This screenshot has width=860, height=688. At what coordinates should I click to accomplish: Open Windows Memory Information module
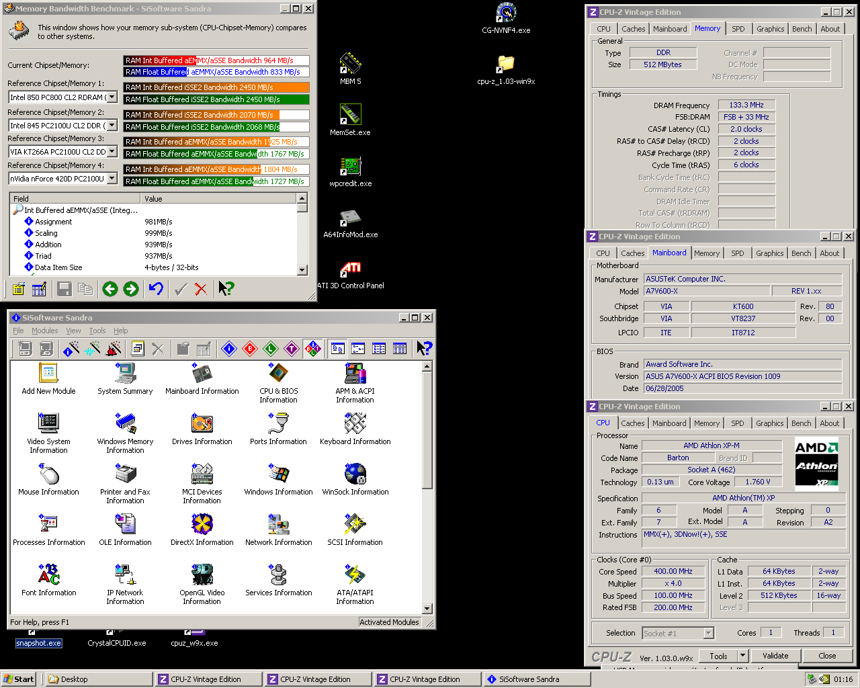(125, 433)
